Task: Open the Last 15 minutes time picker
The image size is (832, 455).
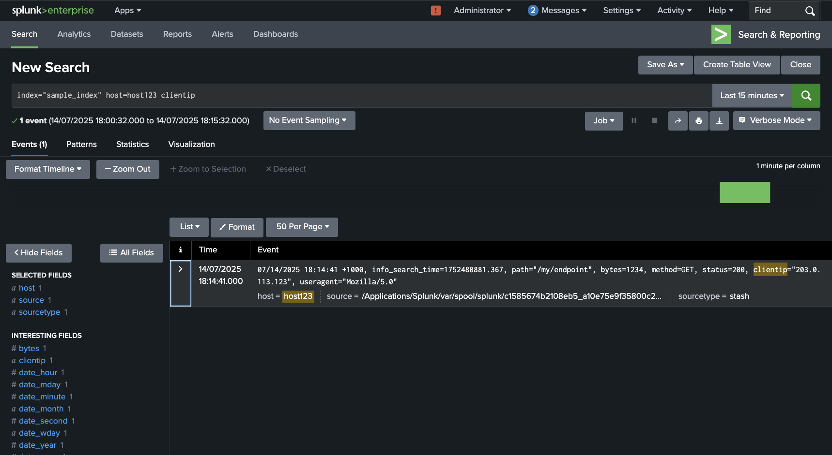Action: [752, 96]
